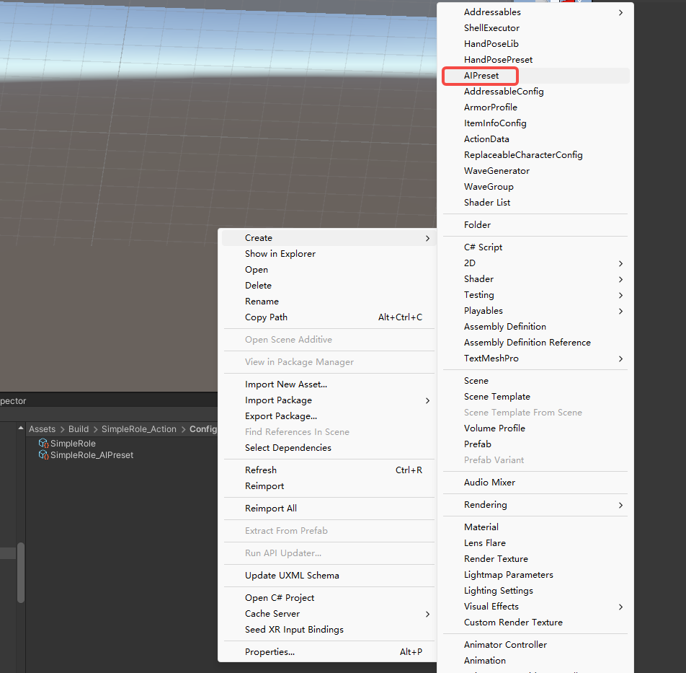The image size is (686, 673).
Task: Navigate to the Assets breadcrumb
Action: (42, 429)
